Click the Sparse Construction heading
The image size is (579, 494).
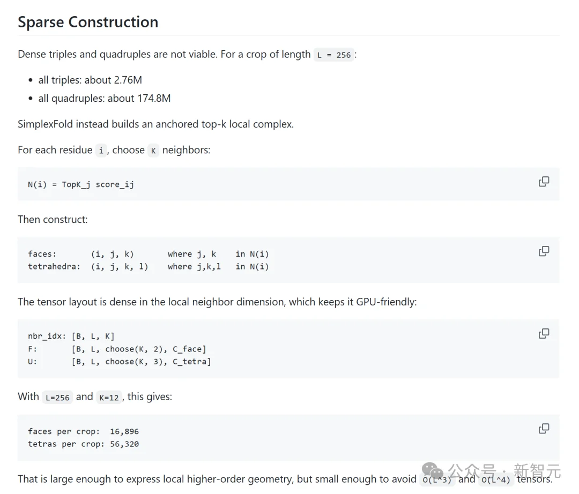[88, 22]
